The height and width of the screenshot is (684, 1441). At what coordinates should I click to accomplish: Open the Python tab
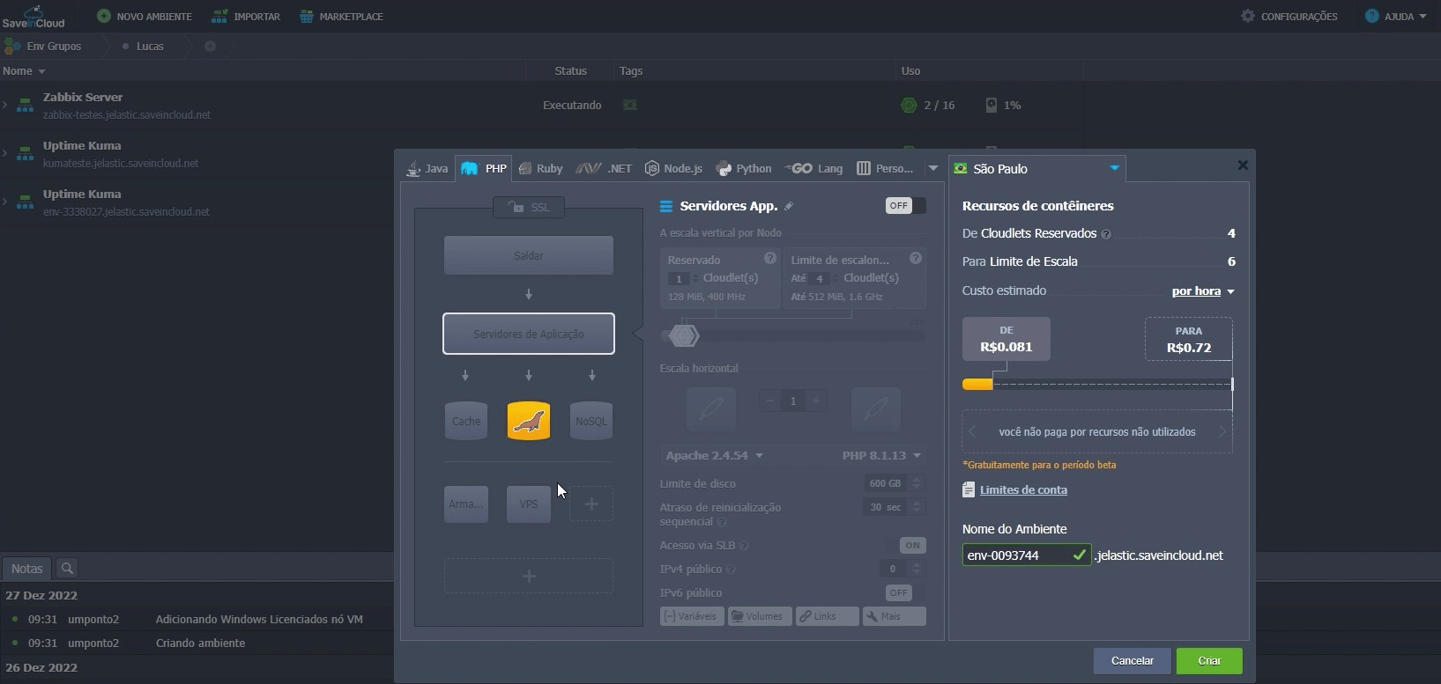click(x=745, y=168)
